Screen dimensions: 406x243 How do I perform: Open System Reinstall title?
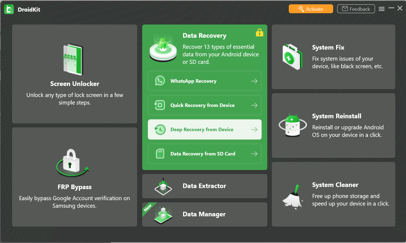337,116
